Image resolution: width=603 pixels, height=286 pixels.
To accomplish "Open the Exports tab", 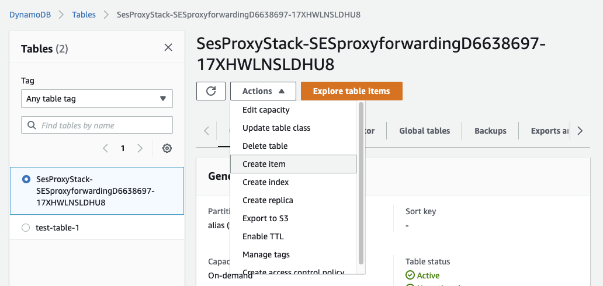I will coord(550,131).
